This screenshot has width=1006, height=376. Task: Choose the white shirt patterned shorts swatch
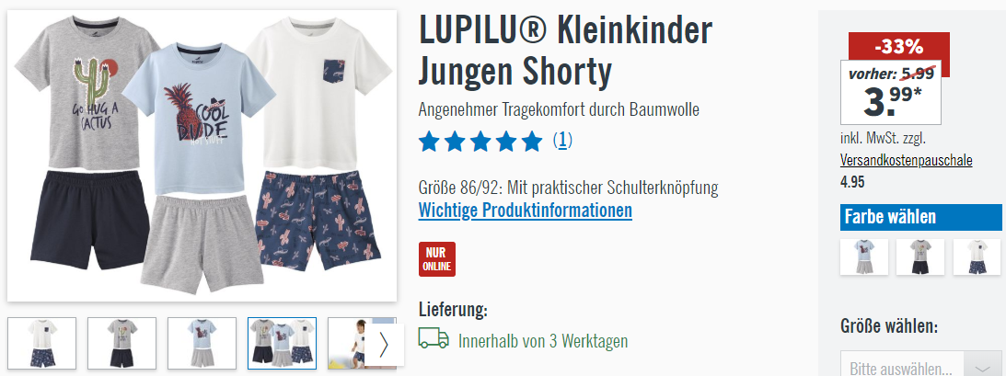[x=977, y=256]
